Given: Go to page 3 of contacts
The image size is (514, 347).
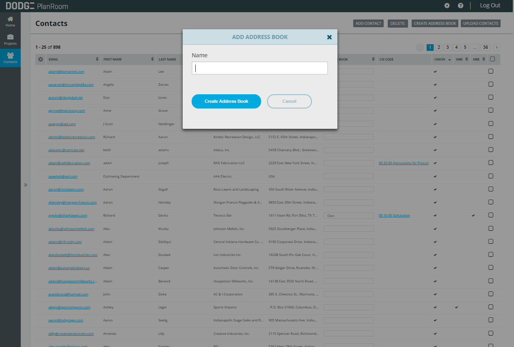Looking at the screenshot, I should tap(447, 48).
